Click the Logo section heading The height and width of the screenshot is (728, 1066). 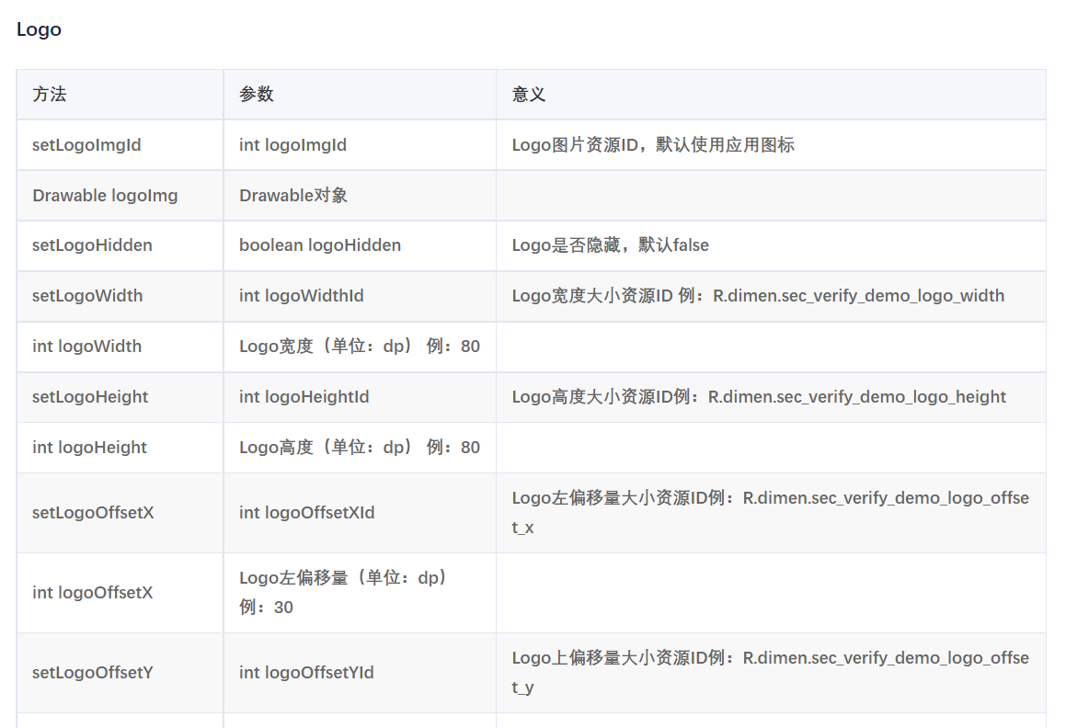pyautogui.click(x=39, y=29)
